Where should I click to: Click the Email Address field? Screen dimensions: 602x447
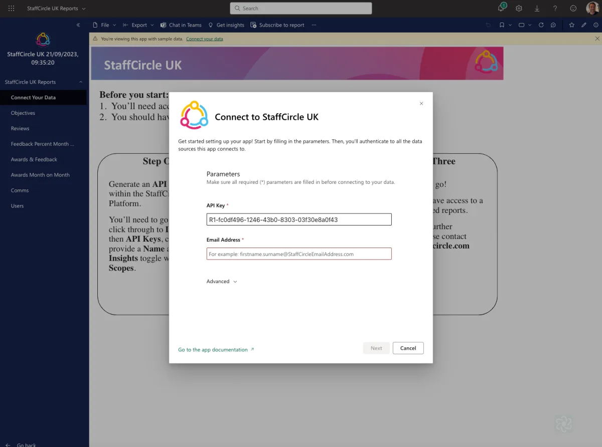pos(299,254)
